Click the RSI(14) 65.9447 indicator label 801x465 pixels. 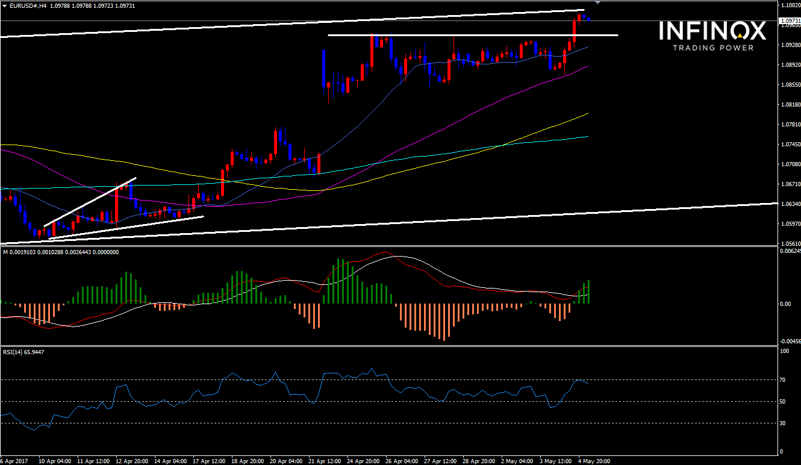(23, 352)
